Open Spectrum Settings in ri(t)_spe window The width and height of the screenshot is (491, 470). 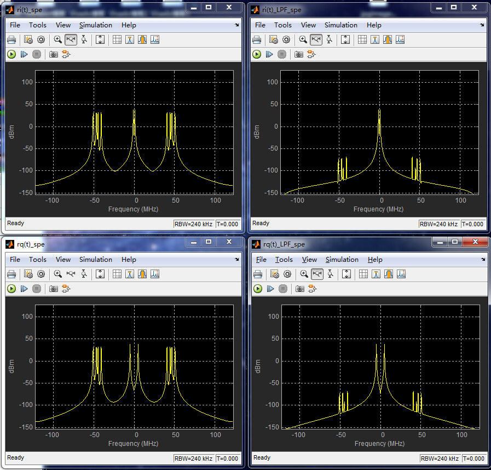28,39
